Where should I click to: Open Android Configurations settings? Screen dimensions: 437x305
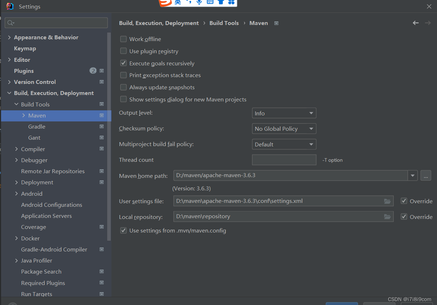click(x=51, y=205)
